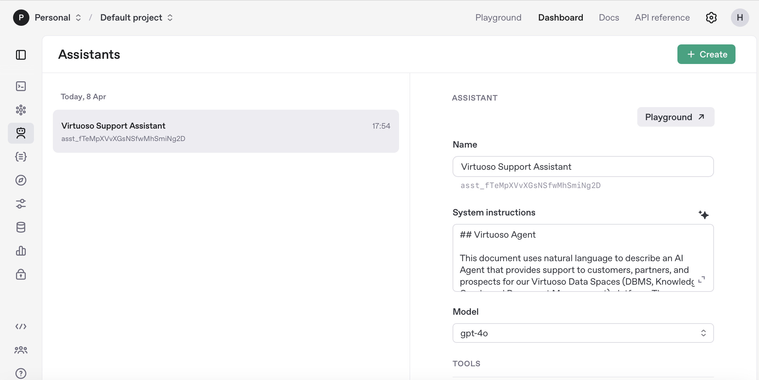The image size is (759, 380).
Task: Open the settings gear icon
Action: pyautogui.click(x=711, y=18)
